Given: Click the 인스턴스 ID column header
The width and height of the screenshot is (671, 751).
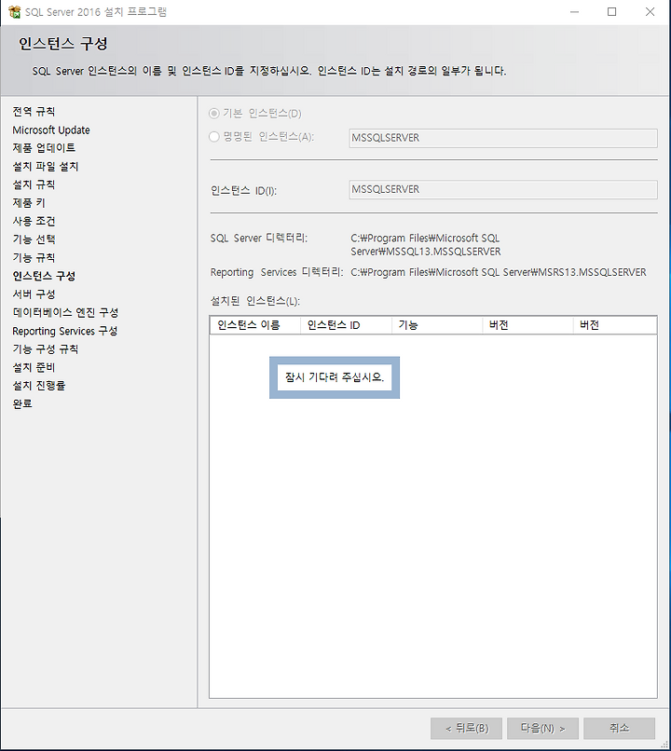Looking at the screenshot, I should [346, 325].
